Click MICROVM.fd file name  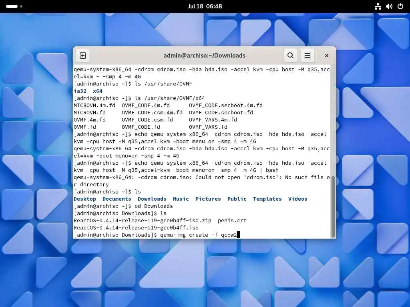[x=90, y=112]
